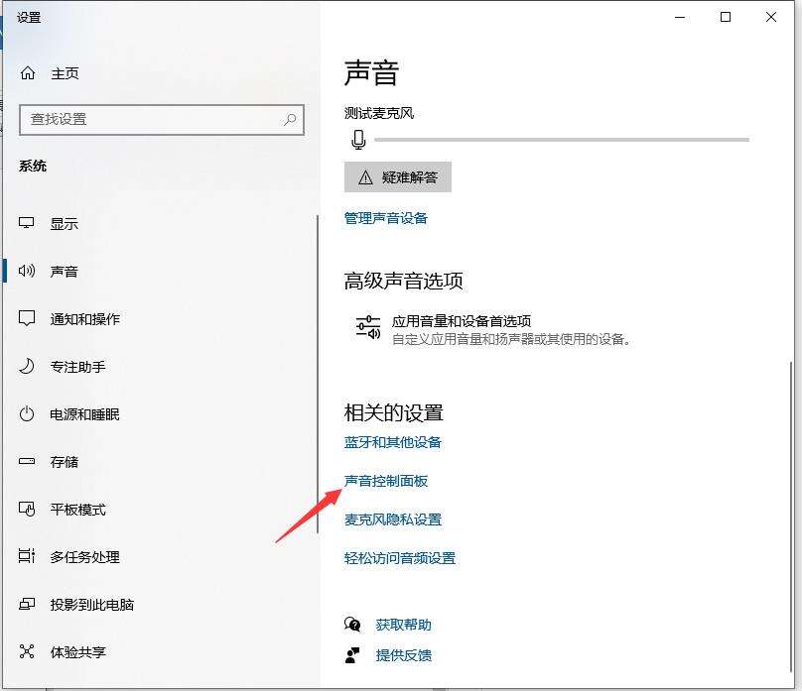Click the microphone icon under 测试麦克风
The image size is (802, 691).
tap(358, 140)
